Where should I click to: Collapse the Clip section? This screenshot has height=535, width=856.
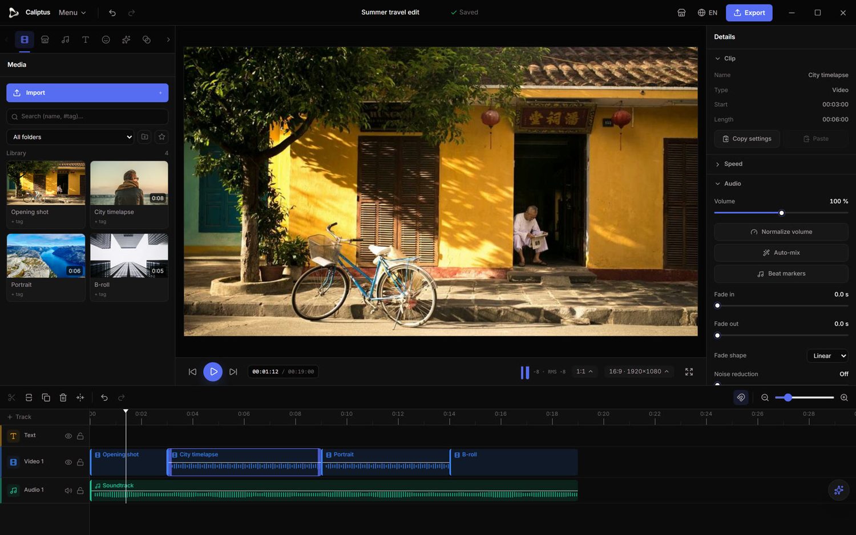[x=781, y=58]
